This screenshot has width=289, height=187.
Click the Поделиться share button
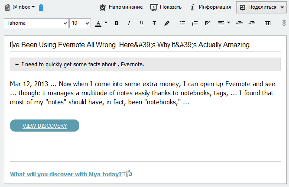pos(257,7)
